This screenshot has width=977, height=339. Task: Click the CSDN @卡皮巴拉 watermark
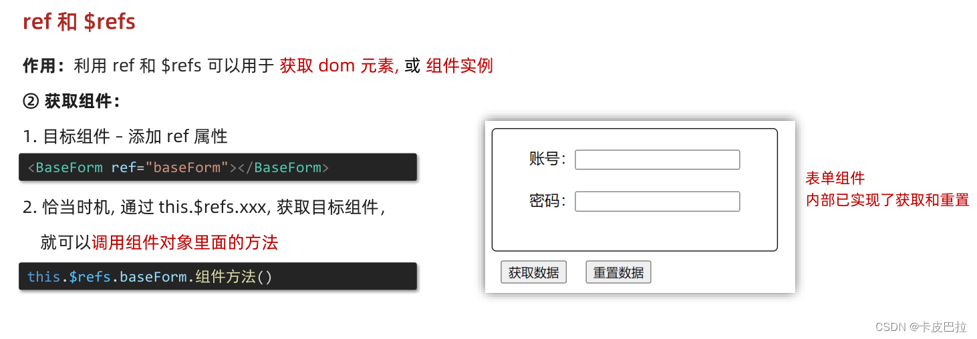[x=920, y=327]
